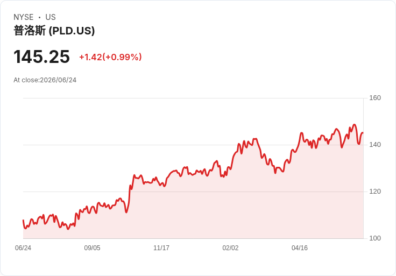
Task: Click the US market label
Action: coord(51,17)
